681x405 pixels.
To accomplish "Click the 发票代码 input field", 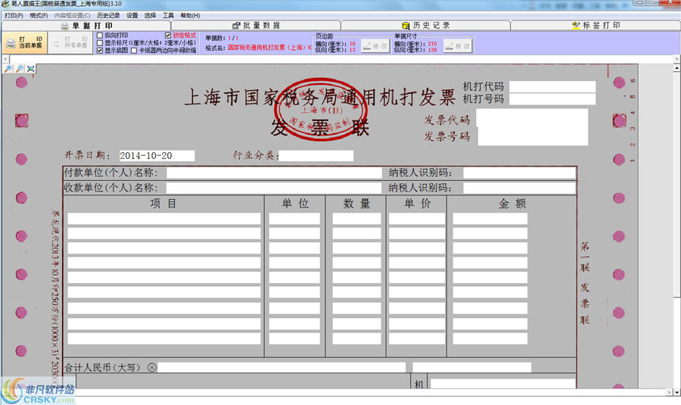I will (x=532, y=117).
